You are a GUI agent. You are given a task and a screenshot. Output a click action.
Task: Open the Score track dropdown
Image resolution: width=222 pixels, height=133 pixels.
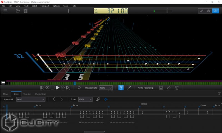point(31,99)
